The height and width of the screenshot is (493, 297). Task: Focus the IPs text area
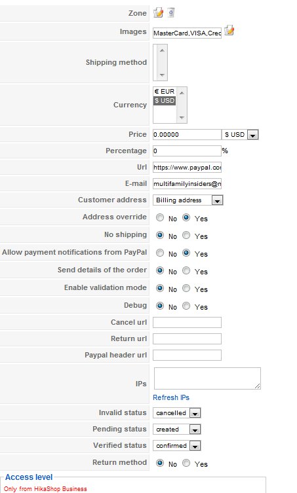207,378
